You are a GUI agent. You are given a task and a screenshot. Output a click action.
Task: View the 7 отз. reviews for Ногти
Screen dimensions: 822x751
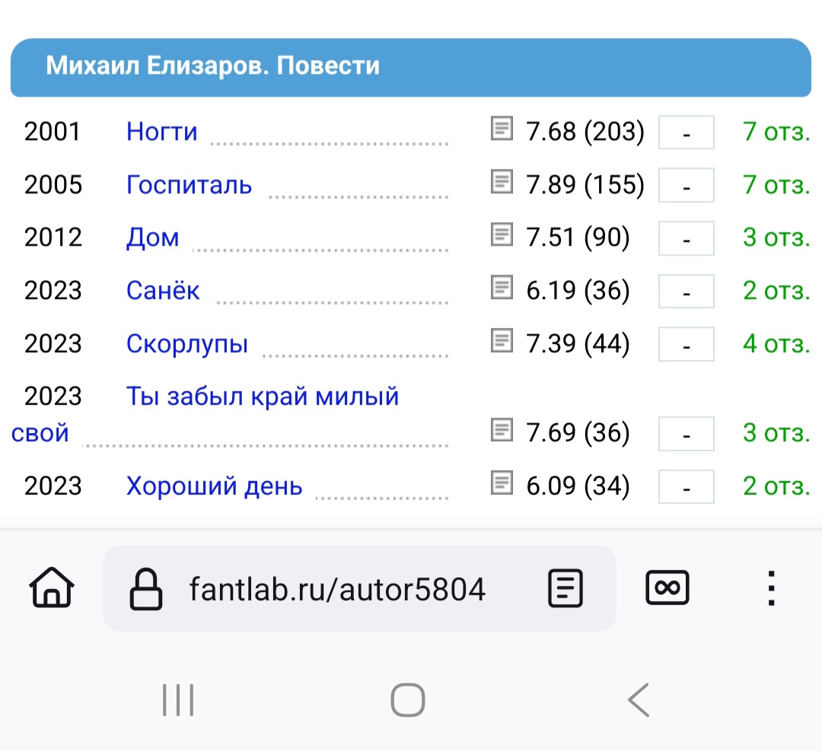point(776,132)
